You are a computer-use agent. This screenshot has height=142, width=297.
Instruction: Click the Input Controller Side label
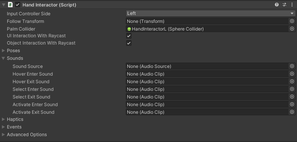(29, 14)
